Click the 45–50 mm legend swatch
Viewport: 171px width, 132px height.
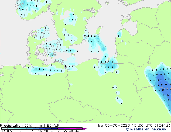[79, 128]
